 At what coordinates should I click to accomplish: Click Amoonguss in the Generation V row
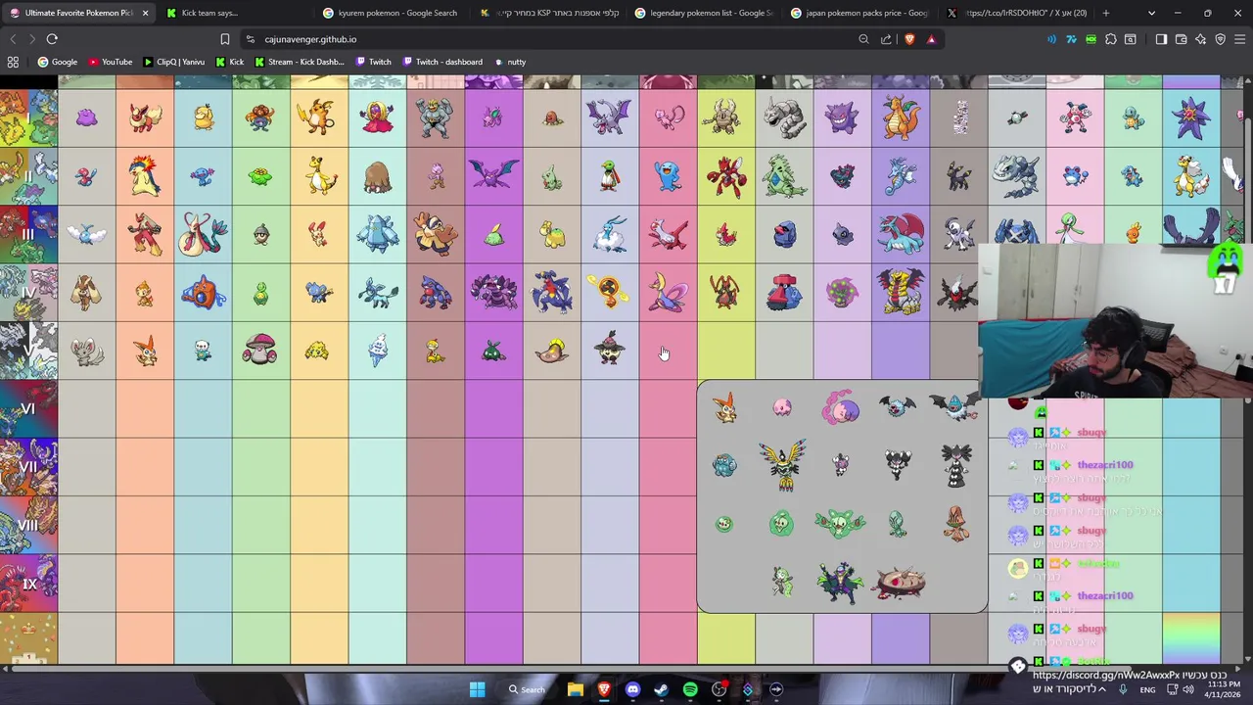260,351
